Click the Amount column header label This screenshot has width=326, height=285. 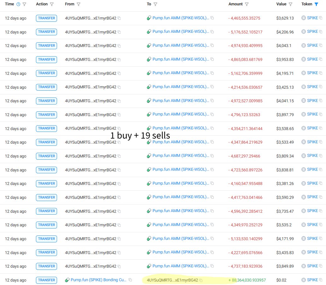[x=235, y=4]
